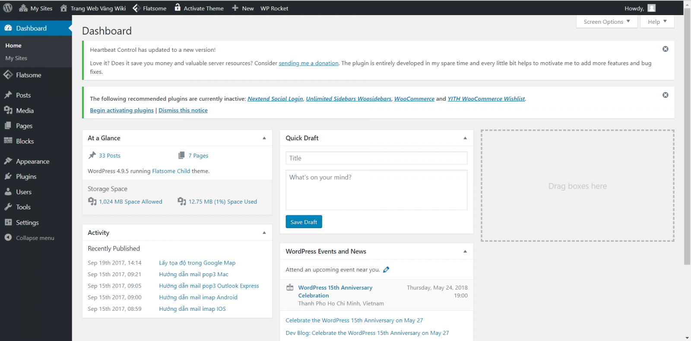This screenshot has height=341, width=691.
Task: Open Plugins from the sidebar
Action: [x=26, y=177]
